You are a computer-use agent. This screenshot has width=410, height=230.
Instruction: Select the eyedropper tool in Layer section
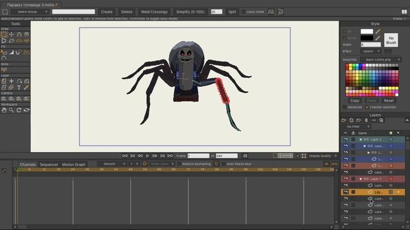pyautogui.click(x=27, y=88)
